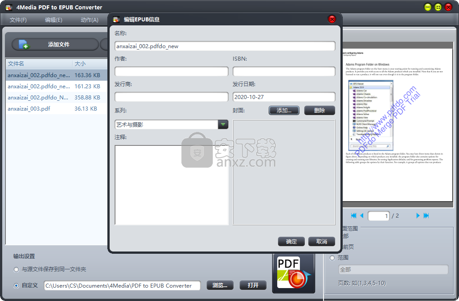Click the 大小 column header
The width and height of the screenshot is (459, 301).
coord(90,64)
